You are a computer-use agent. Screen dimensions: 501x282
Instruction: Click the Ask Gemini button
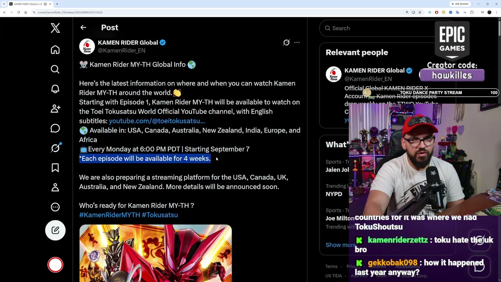(460, 4)
